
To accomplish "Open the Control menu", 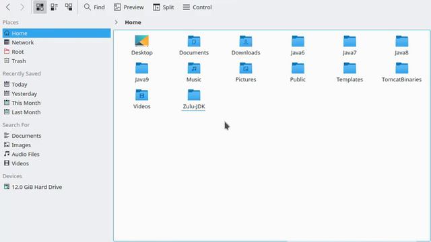I will [197, 7].
